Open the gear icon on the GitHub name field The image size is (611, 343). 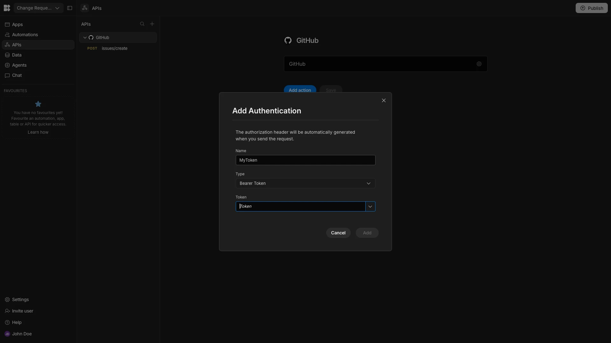point(479,64)
